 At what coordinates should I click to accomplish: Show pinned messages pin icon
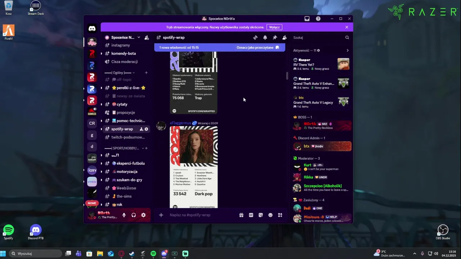tap(275, 37)
